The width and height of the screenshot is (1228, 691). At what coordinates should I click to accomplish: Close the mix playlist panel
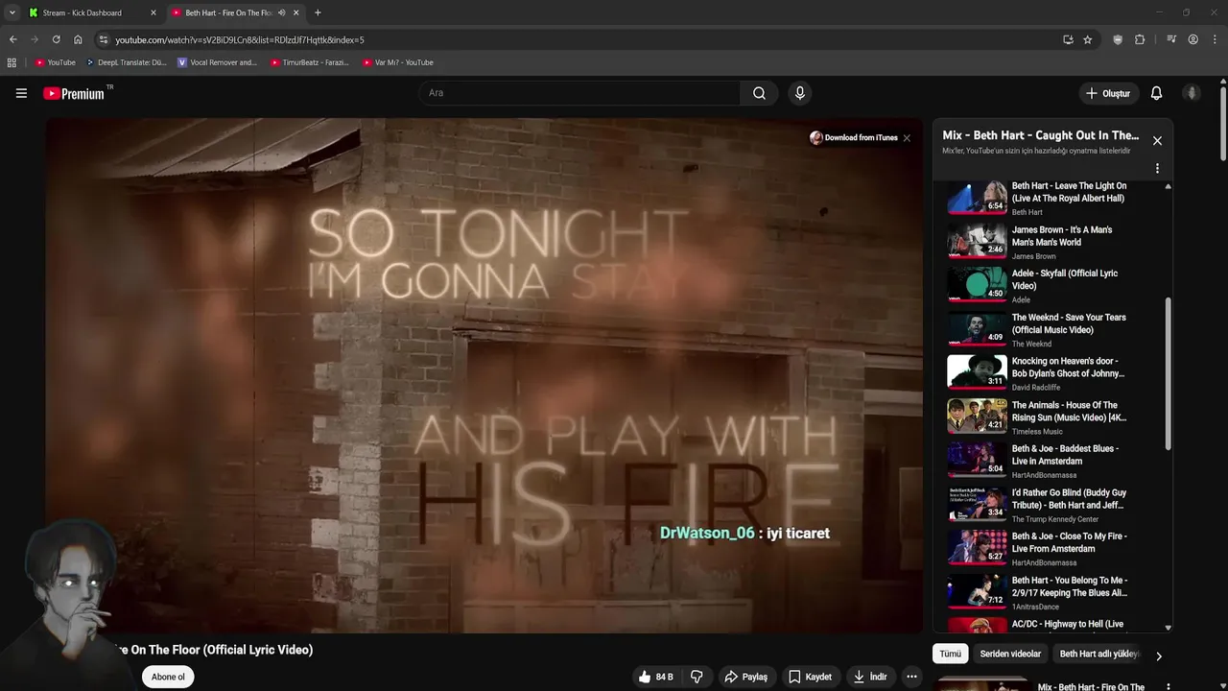tap(1157, 140)
